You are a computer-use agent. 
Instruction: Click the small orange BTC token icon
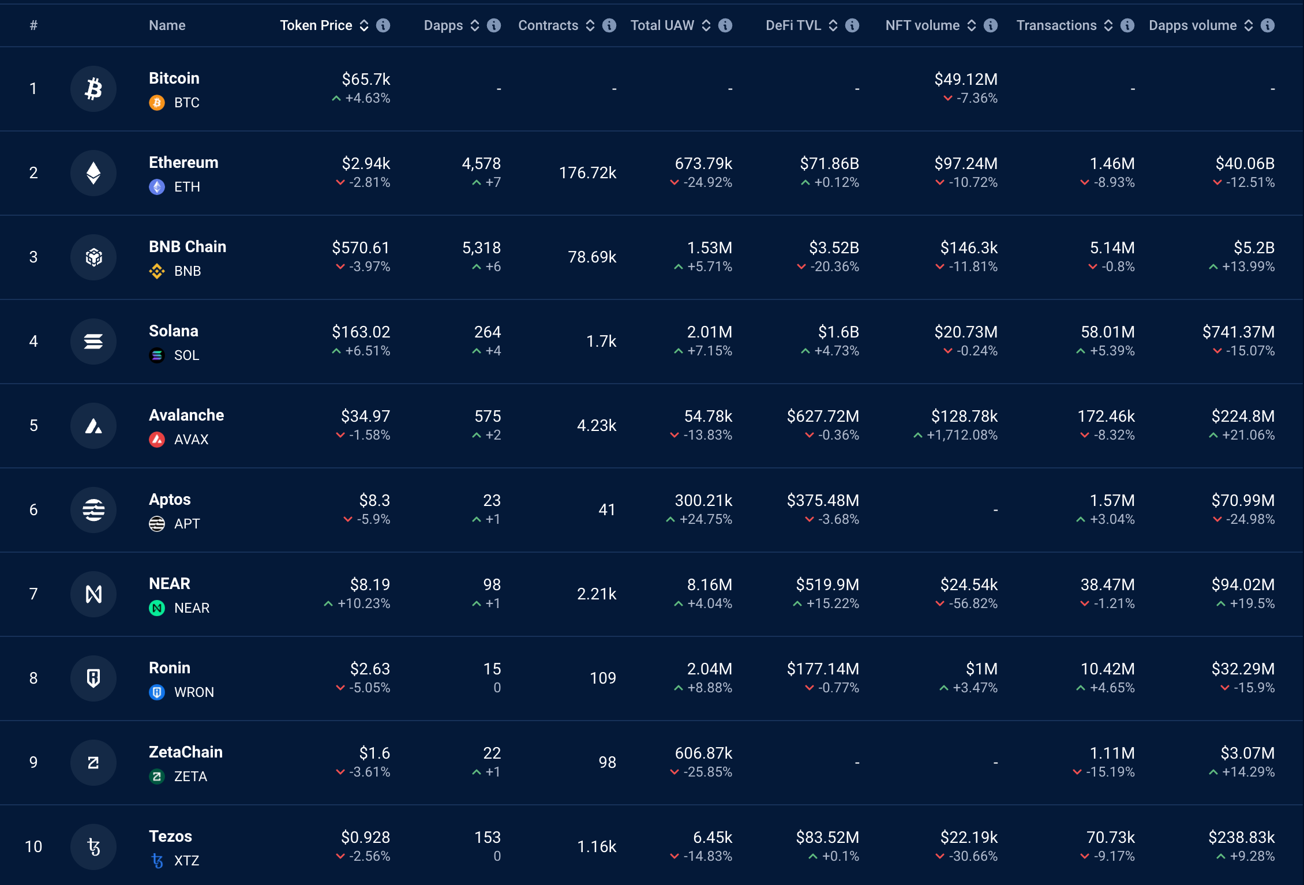(157, 103)
